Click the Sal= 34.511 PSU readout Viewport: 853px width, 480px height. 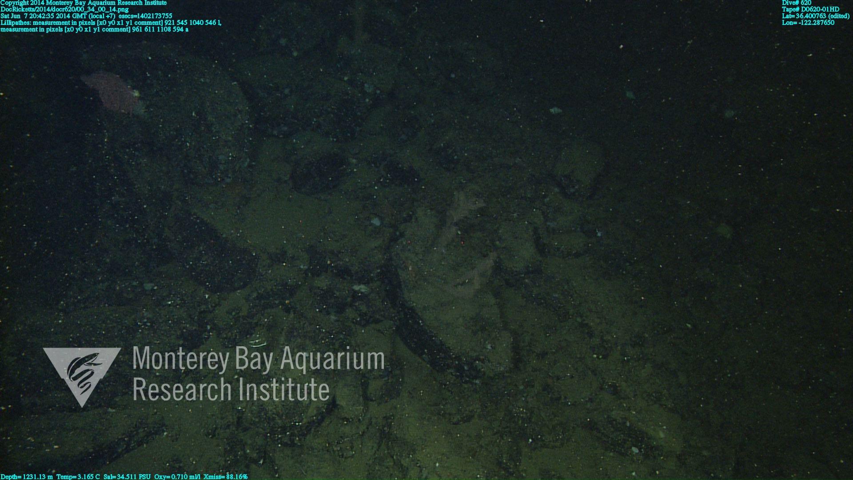tap(127, 476)
